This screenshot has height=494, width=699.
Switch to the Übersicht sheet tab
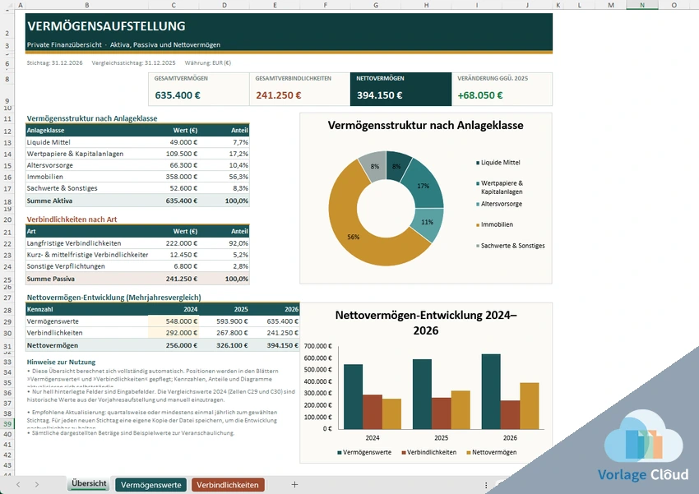coord(89,484)
